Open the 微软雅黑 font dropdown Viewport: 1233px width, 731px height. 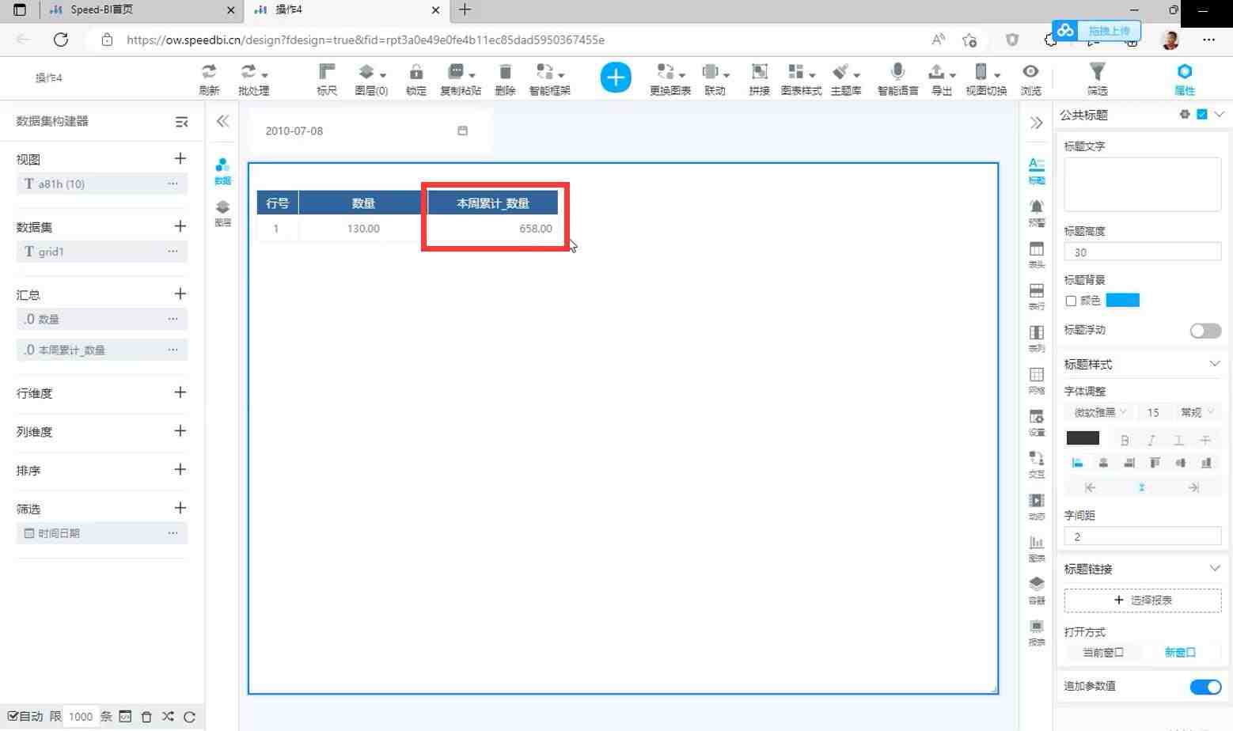[1099, 412]
